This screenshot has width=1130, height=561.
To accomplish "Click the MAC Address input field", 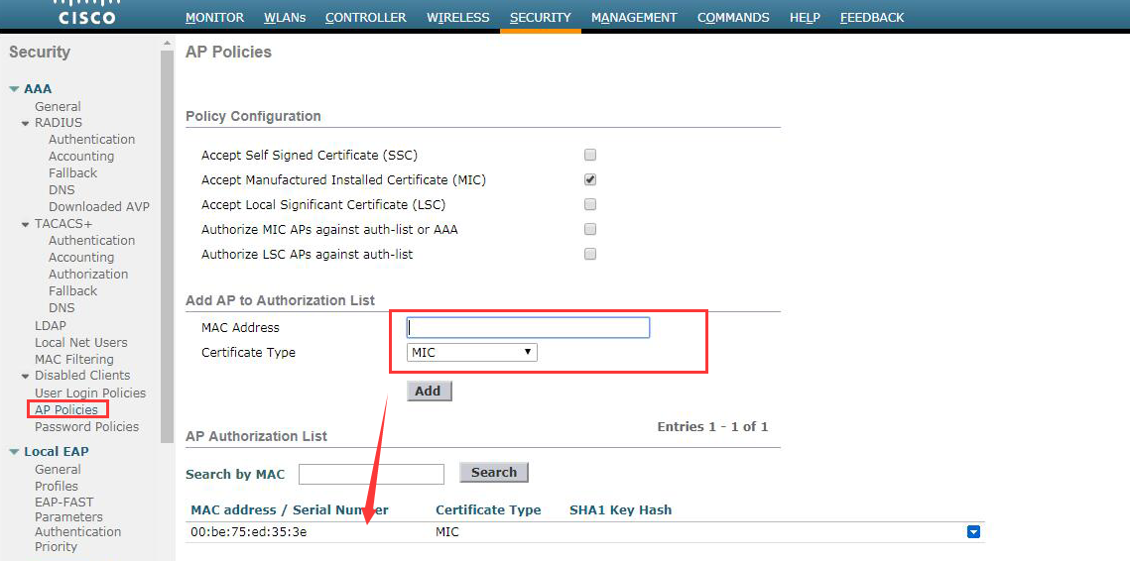I will [528, 328].
